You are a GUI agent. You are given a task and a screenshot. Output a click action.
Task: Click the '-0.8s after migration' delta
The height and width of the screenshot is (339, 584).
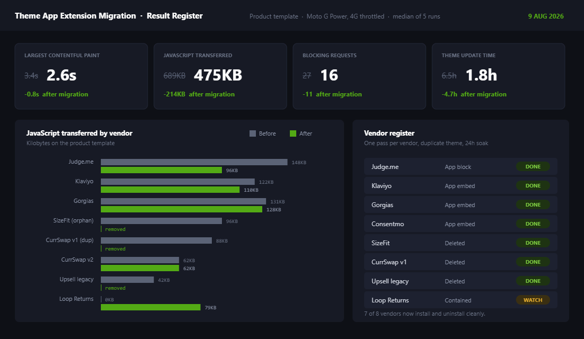tap(56, 94)
